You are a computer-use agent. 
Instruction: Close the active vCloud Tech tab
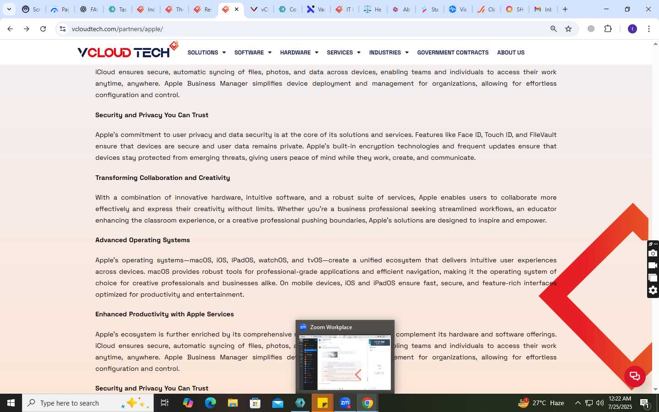tap(237, 9)
